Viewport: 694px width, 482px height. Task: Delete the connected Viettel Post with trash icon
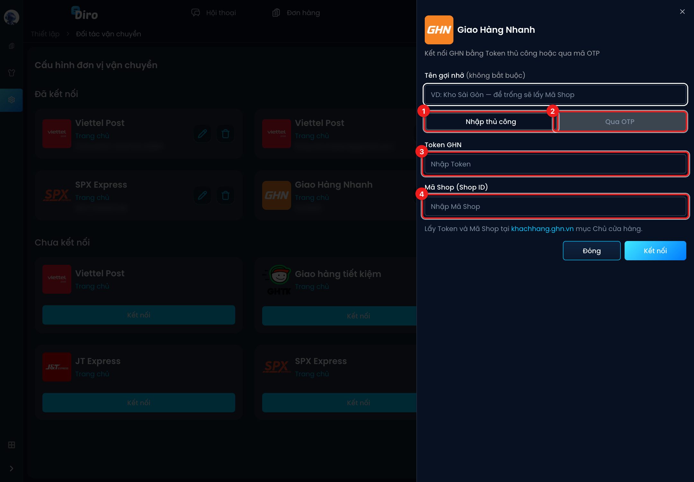pyautogui.click(x=226, y=134)
